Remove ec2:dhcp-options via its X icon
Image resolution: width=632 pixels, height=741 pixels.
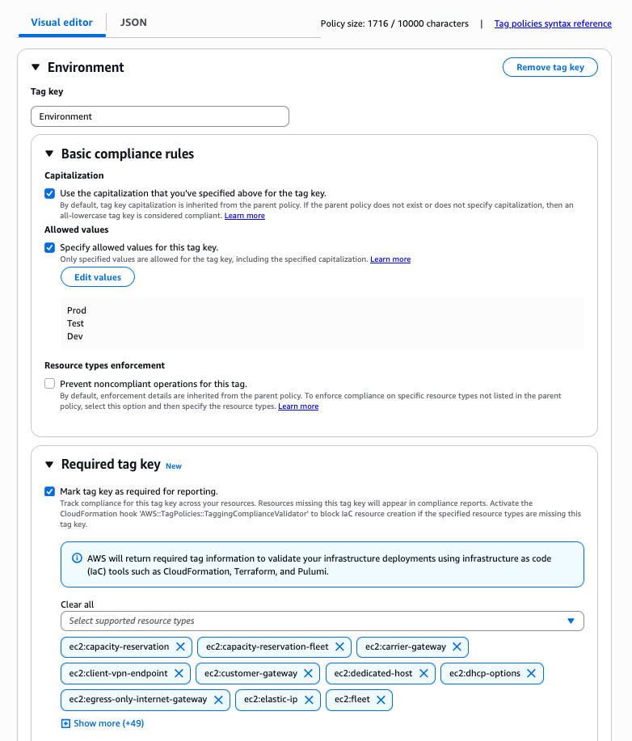(x=531, y=673)
